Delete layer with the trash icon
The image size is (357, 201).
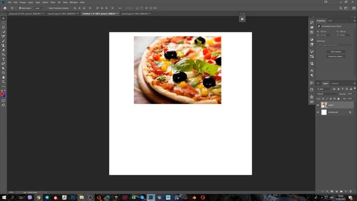(x=351, y=192)
